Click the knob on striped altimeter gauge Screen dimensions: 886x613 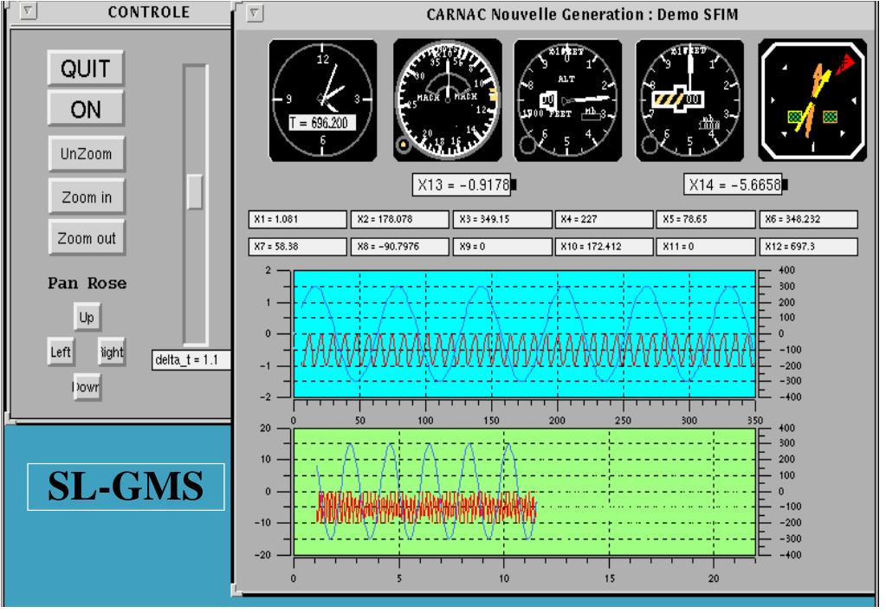[650, 144]
